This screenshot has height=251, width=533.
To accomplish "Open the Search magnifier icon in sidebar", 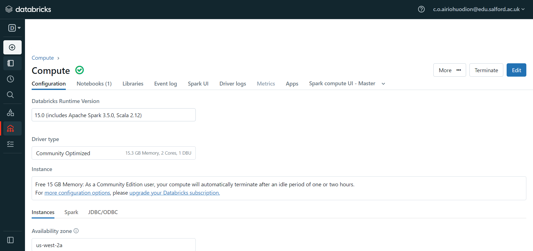I will tap(11, 95).
